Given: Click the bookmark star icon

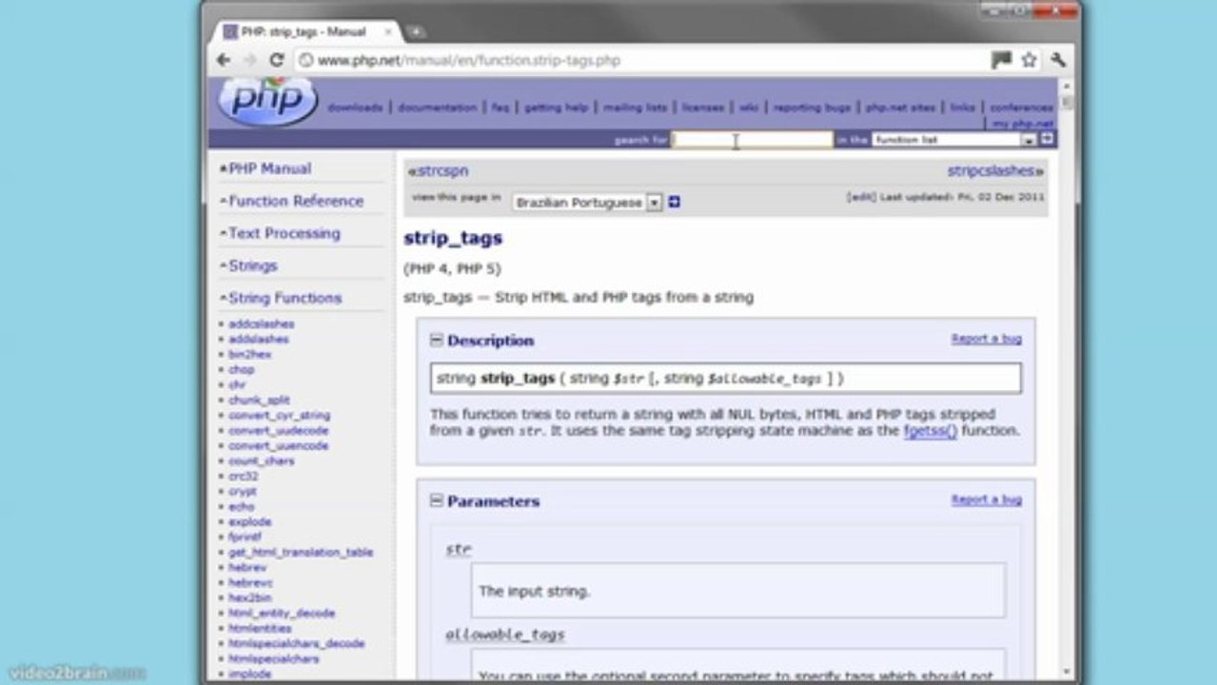Looking at the screenshot, I should (1029, 60).
